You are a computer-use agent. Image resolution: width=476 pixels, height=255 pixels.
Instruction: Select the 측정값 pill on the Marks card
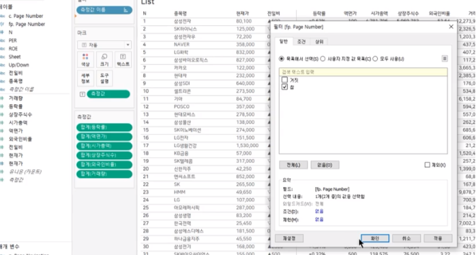pyautogui.click(x=108, y=95)
